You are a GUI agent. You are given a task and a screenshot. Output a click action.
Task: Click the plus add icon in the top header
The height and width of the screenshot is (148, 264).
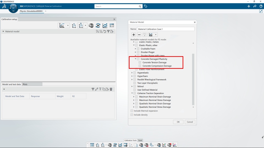(249, 6)
